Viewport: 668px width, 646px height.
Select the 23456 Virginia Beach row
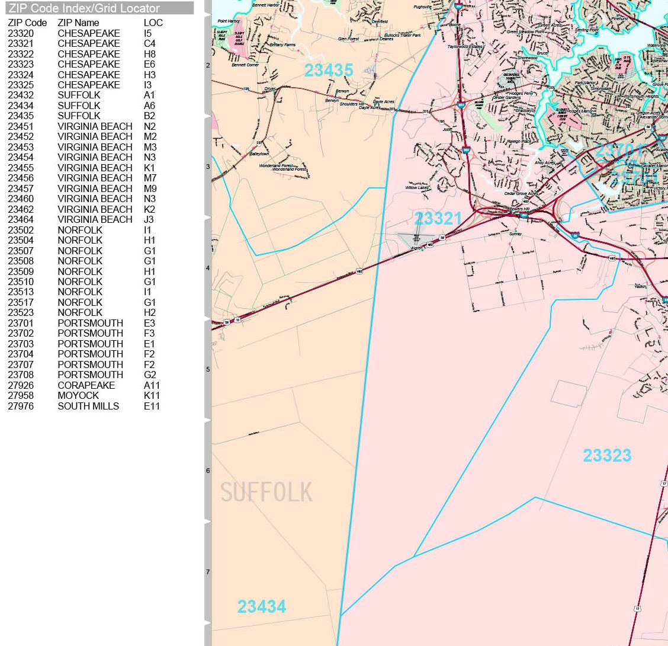85,178
